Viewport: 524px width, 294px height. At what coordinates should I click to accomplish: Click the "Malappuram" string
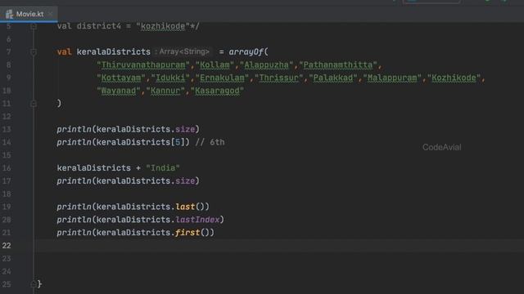(x=392, y=78)
